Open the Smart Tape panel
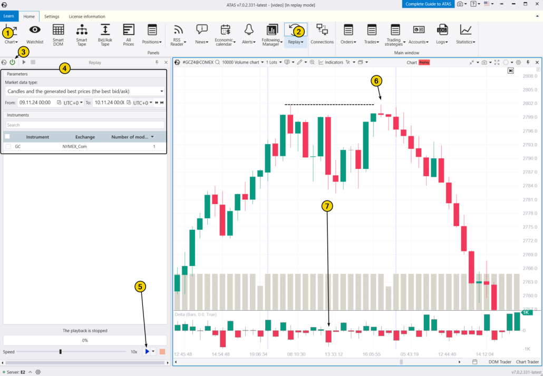 pos(82,34)
